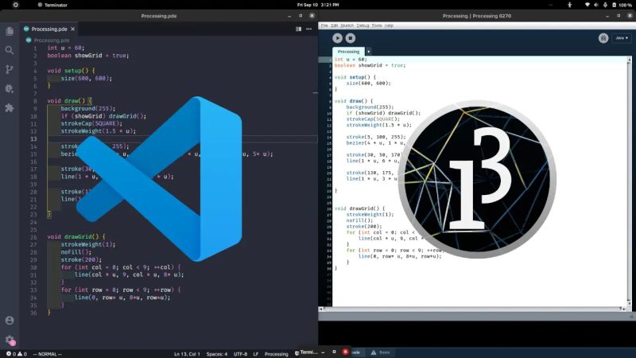The height and width of the screenshot is (358, 636).
Task: Change line ending via LF status item
Action: tap(256, 354)
